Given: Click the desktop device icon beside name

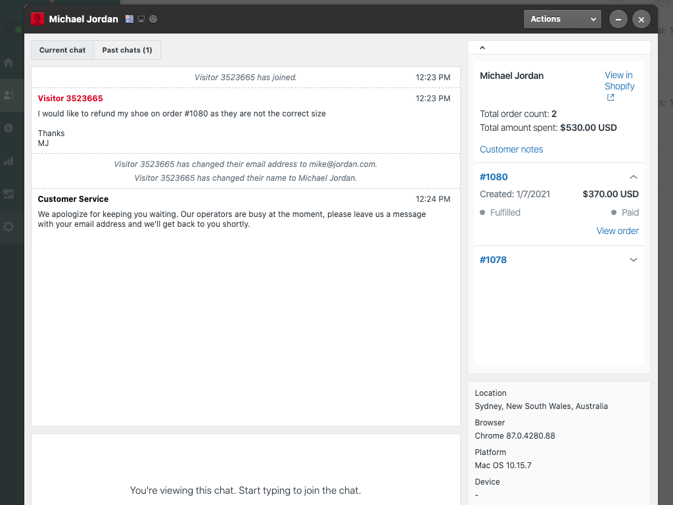Looking at the screenshot, I should click(x=141, y=19).
